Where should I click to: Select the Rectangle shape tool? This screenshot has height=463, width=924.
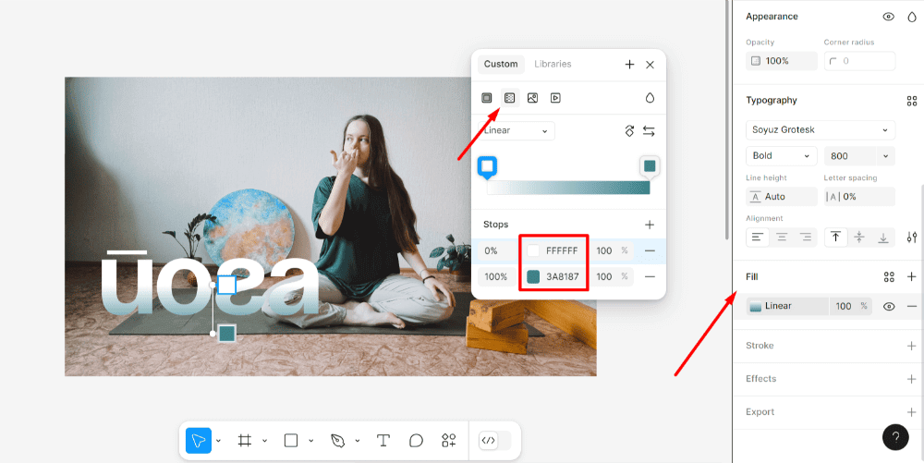click(291, 441)
